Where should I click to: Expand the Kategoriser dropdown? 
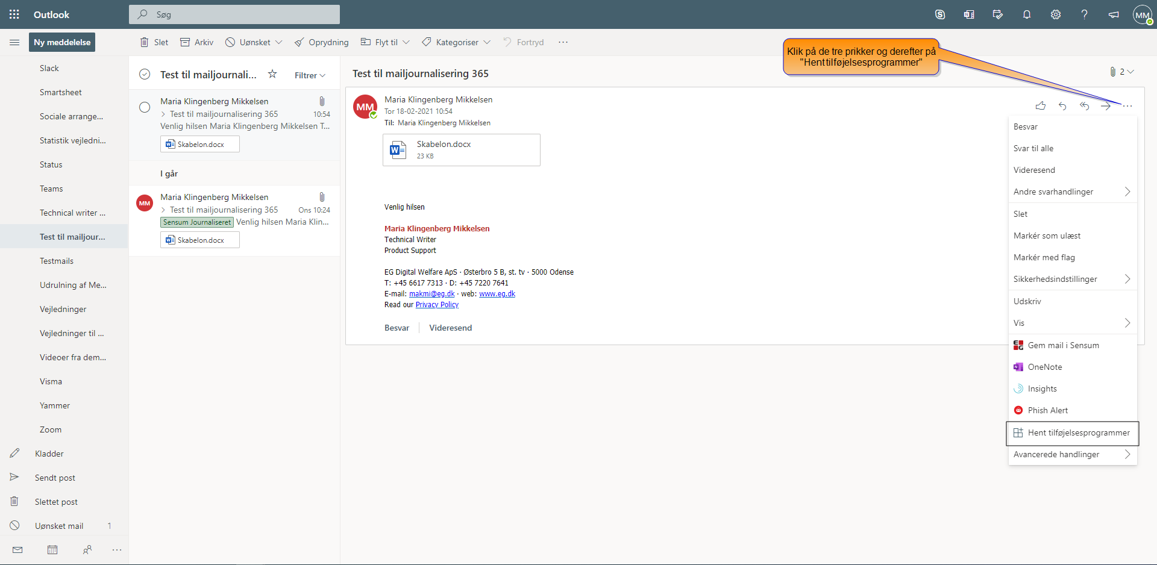pyautogui.click(x=456, y=42)
